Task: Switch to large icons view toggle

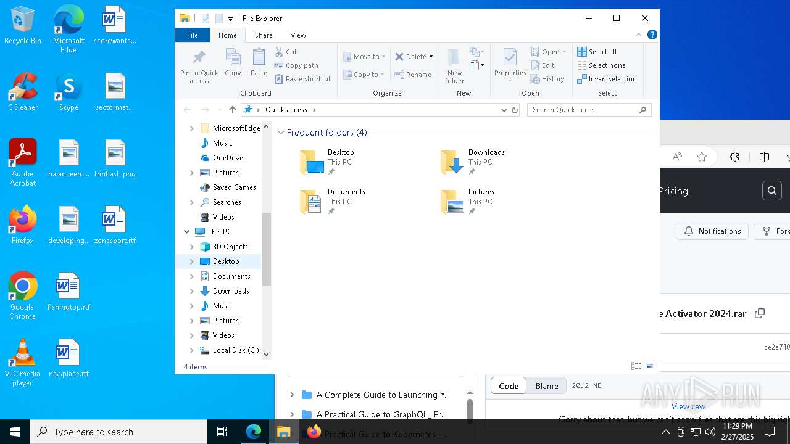Action: coord(649,366)
